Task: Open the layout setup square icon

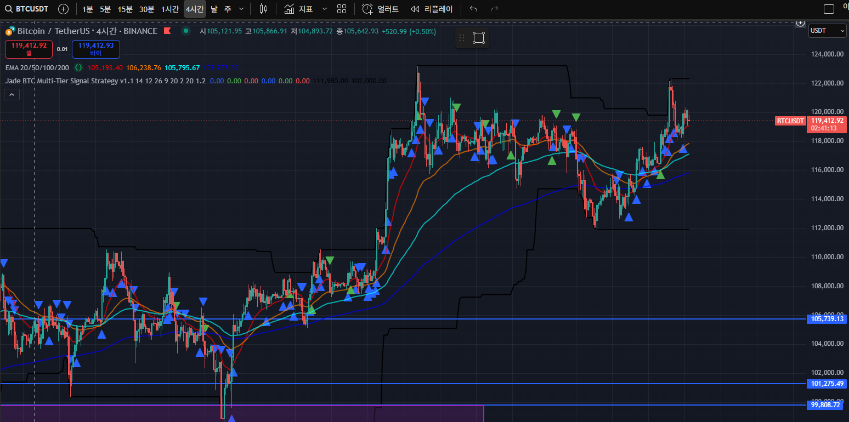Action: click(829, 9)
